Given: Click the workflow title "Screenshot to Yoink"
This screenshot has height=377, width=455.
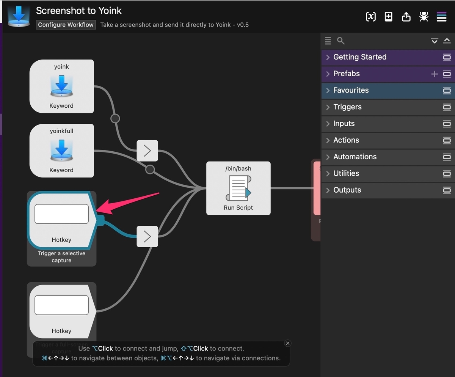Looking at the screenshot, I should click(x=79, y=11).
